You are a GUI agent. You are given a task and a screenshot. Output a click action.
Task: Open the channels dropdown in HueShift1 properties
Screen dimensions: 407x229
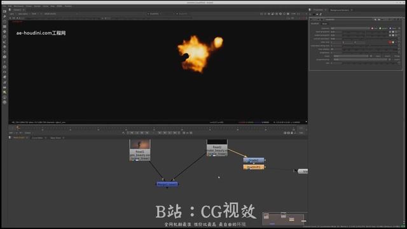click(350, 28)
